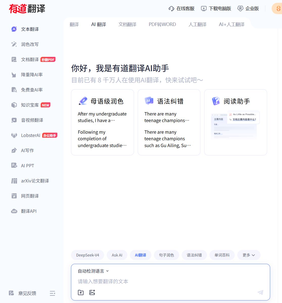The height and width of the screenshot is (303, 282).
Task: Click the 阅读助手 question mark icon
Action: [x=216, y=101]
